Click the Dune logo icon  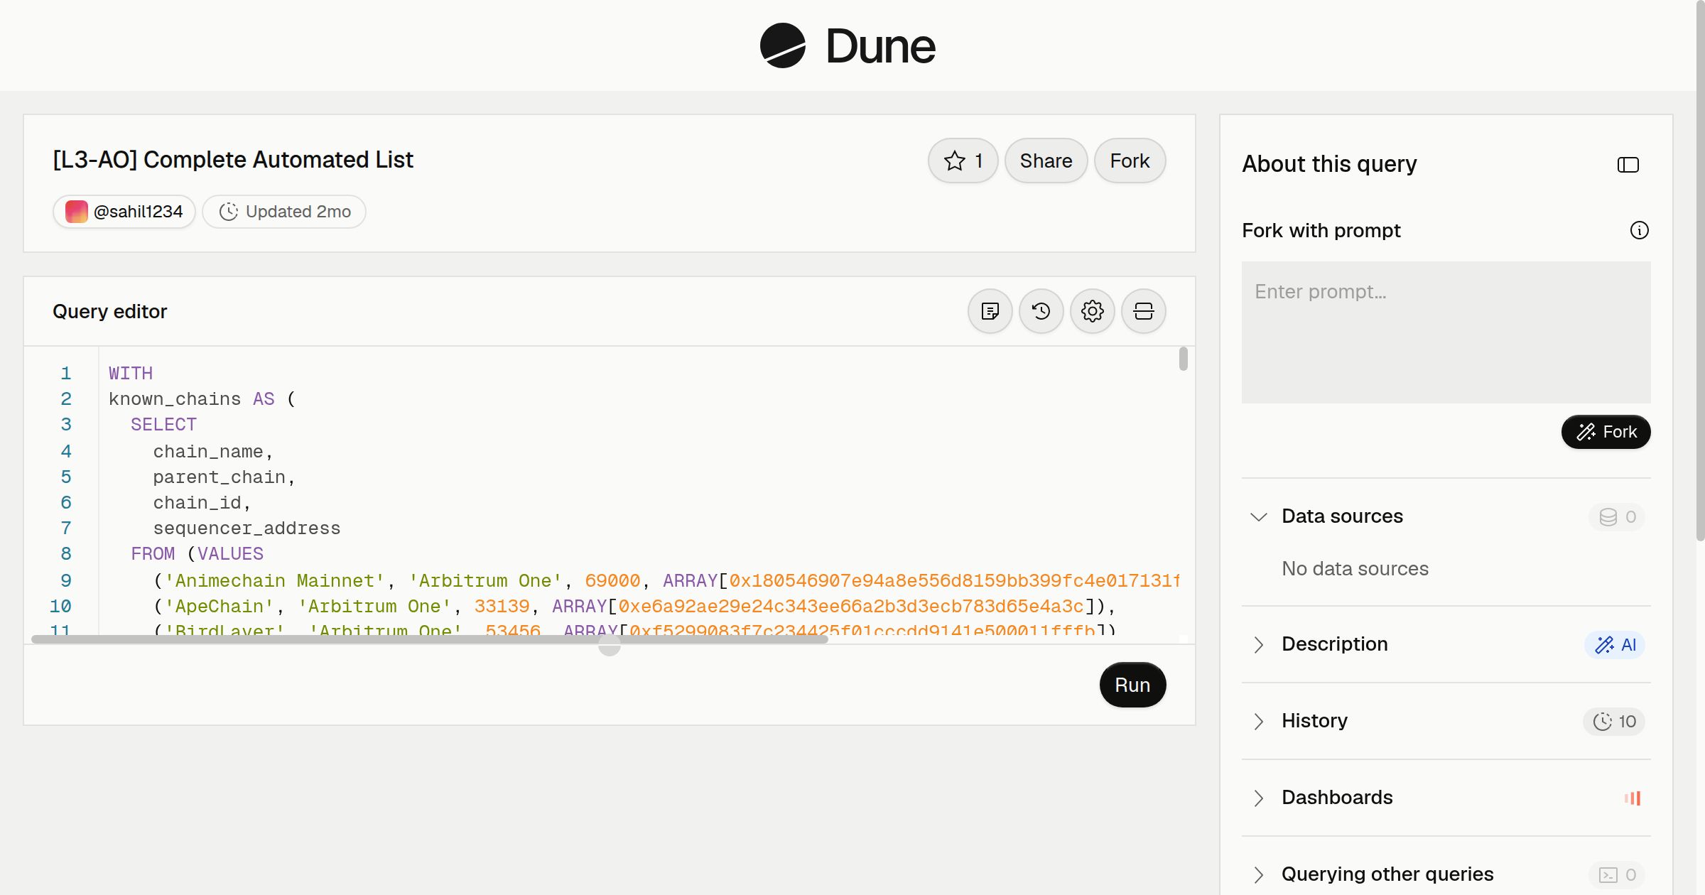pos(782,45)
